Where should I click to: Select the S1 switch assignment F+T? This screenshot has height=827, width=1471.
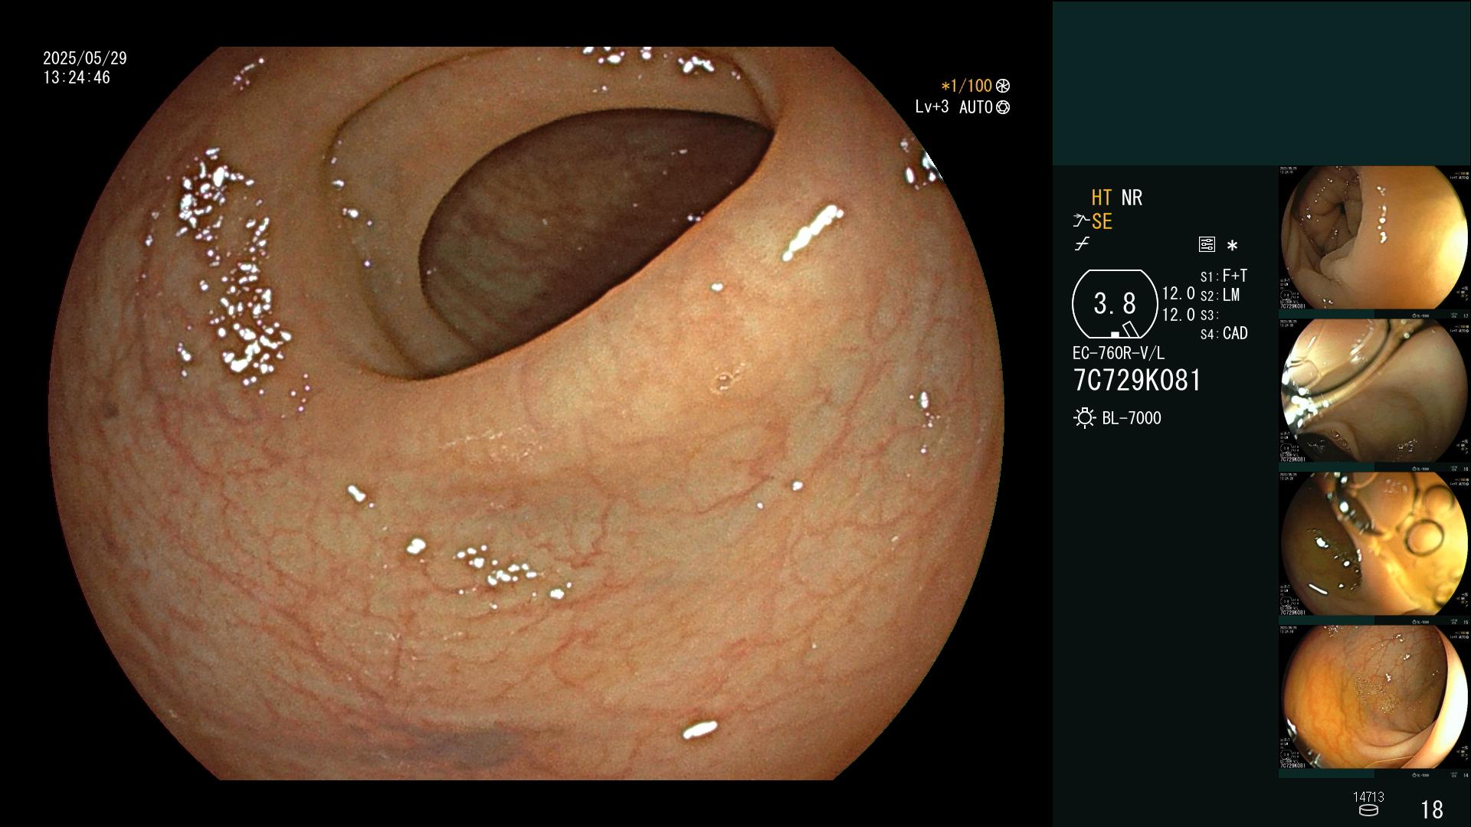[x=1224, y=276]
